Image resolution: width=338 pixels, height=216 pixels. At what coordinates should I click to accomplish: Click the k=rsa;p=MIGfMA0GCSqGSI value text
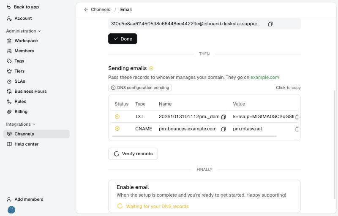tap(263, 116)
